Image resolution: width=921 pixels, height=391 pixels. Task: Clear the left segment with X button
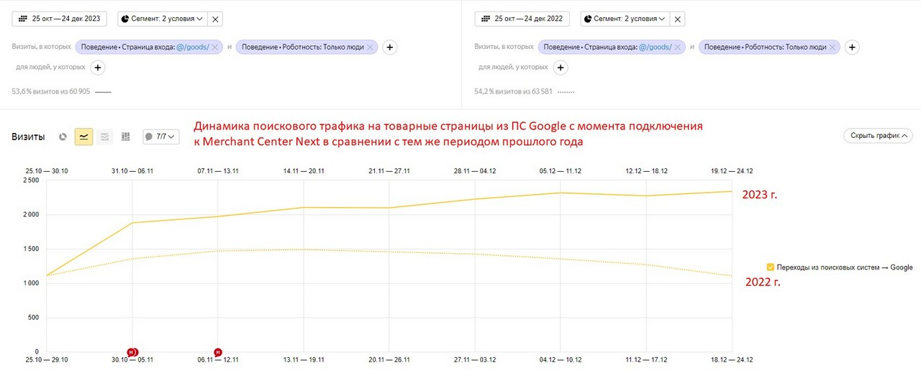pyautogui.click(x=216, y=19)
